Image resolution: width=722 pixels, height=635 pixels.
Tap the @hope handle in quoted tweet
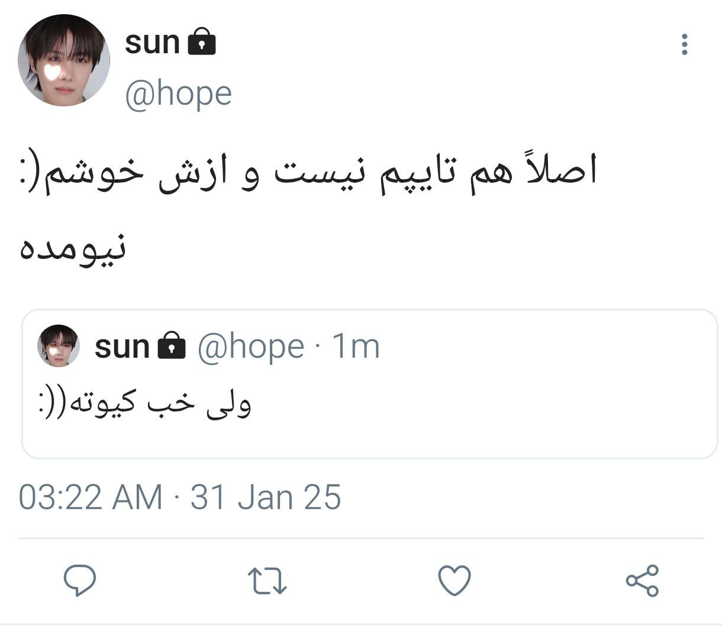point(250,346)
